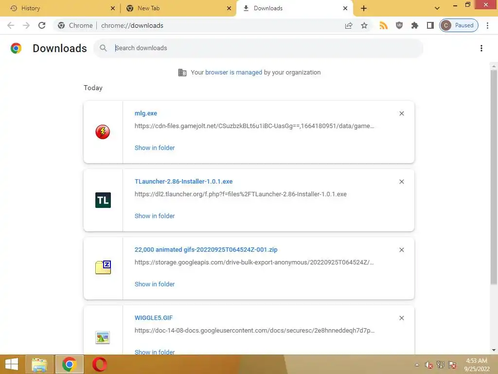Show hidden system tray icons
Screen dimensions: 498x374
[x=417, y=365]
